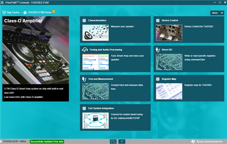The width and height of the screenshot is (227, 144).
Task: Open Tuning and Audio Processing title
Action: pyautogui.click(x=106, y=50)
